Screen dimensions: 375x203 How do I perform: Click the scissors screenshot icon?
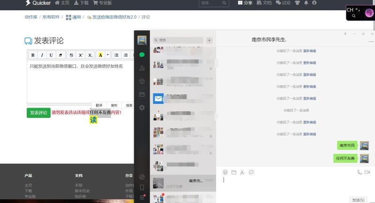tap(242, 172)
